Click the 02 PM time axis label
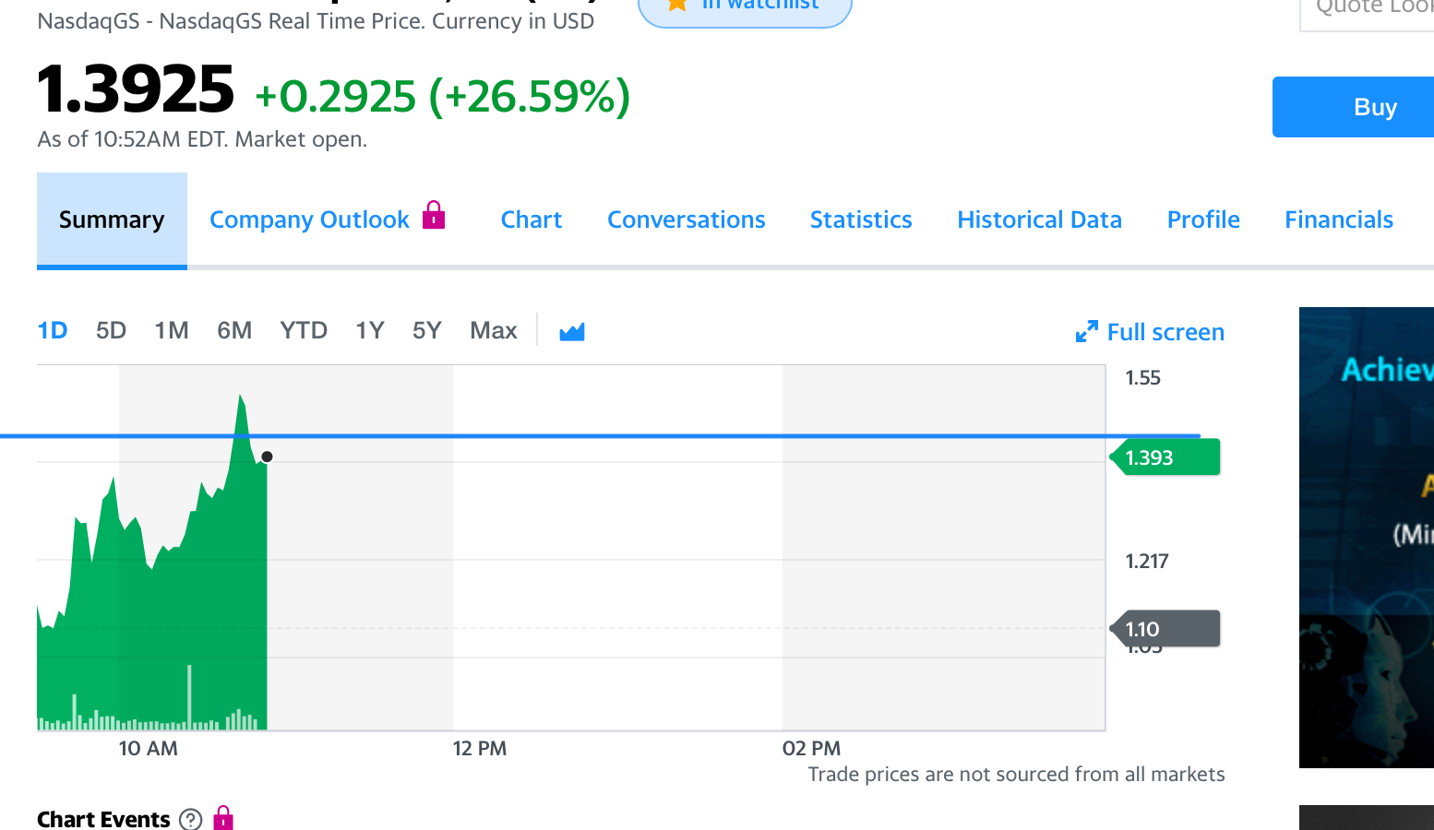The image size is (1434, 830). 812,748
